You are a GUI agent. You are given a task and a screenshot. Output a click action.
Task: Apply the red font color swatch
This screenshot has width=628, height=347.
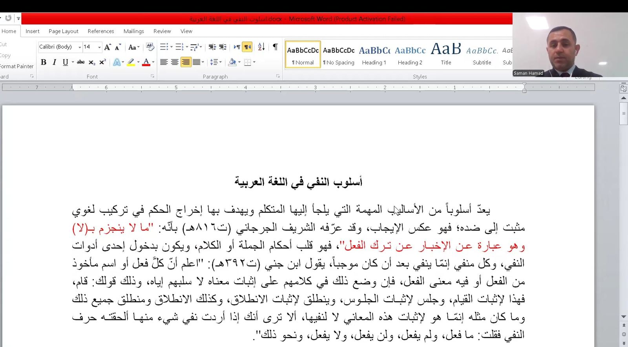point(146,62)
